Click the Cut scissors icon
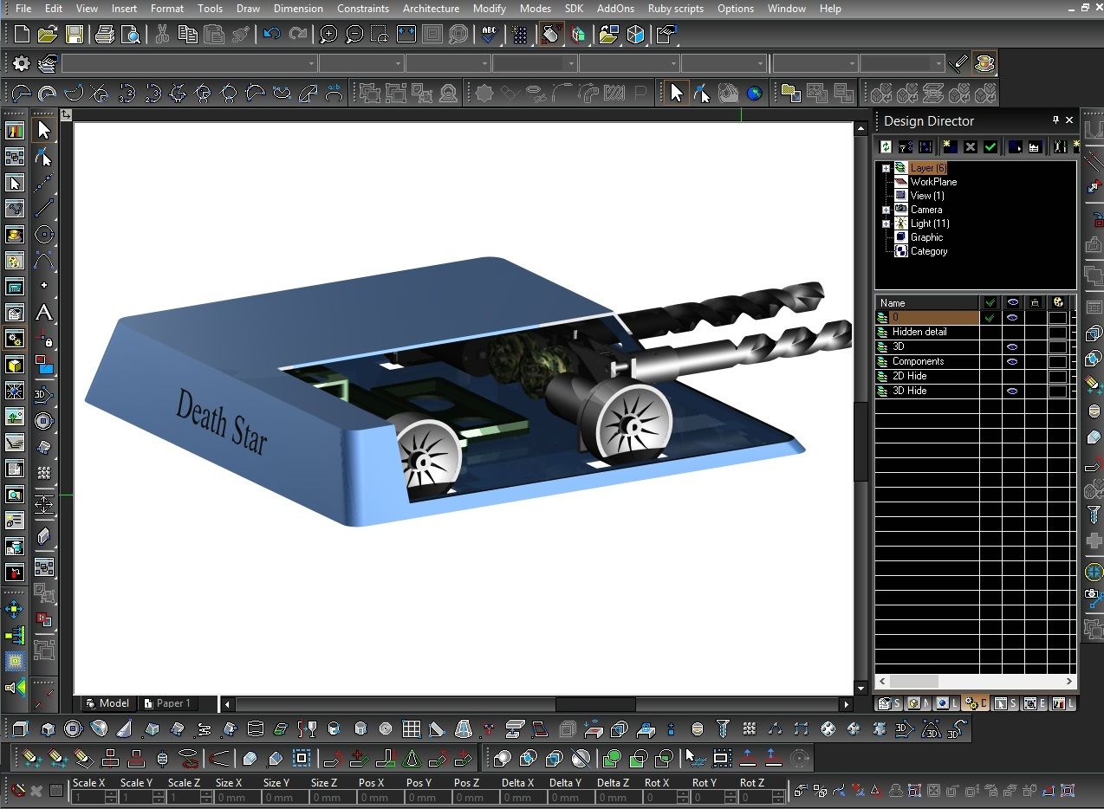This screenshot has height=809, width=1104. pos(161,35)
